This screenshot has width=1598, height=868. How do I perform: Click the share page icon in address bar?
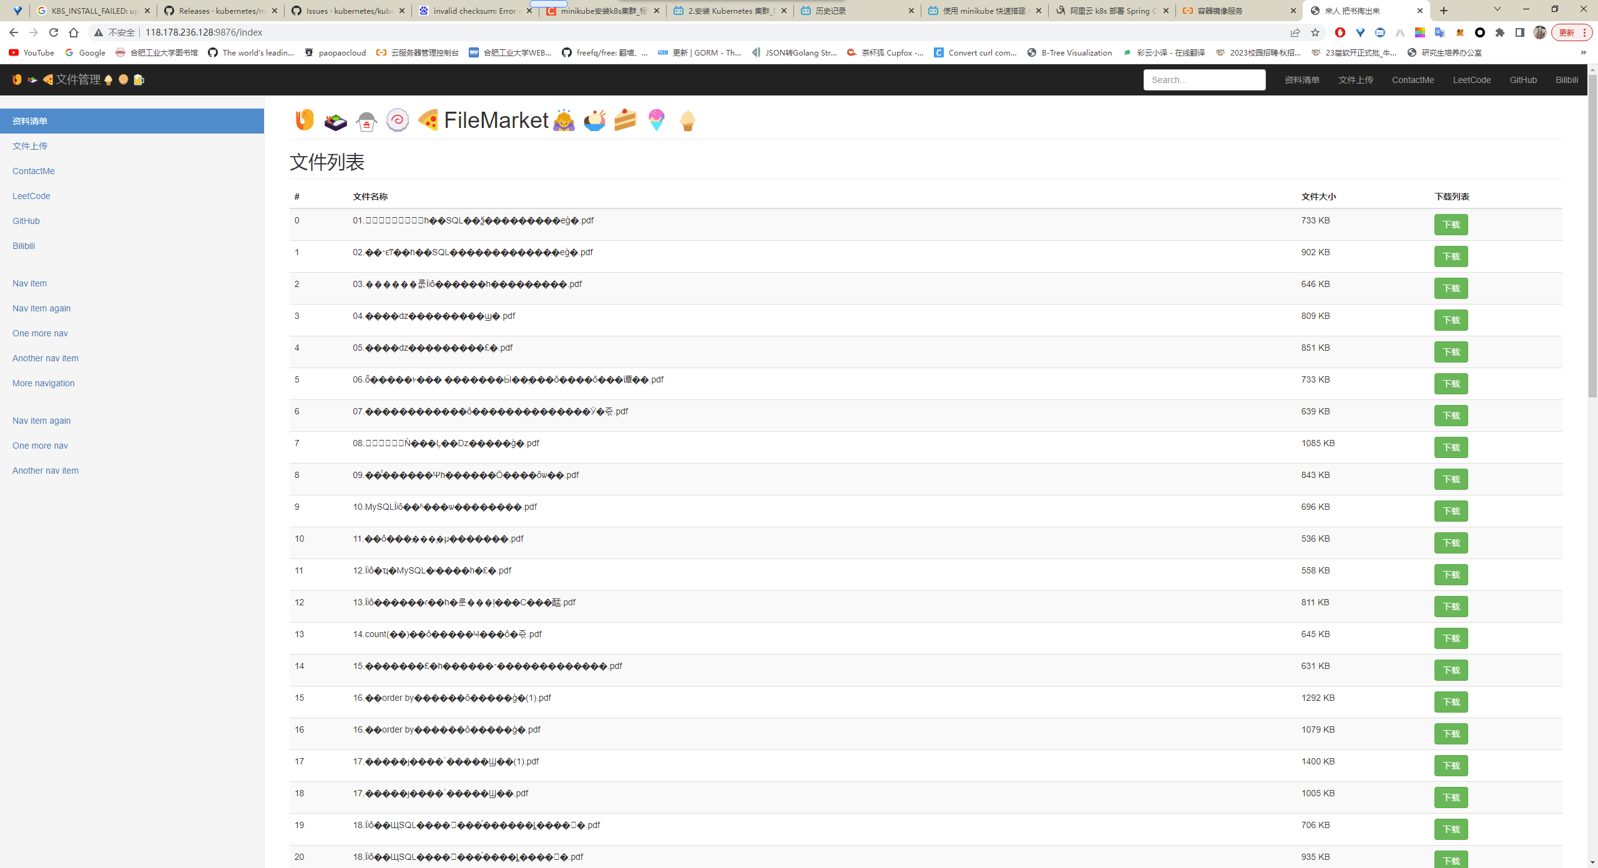(x=1295, y=32)
